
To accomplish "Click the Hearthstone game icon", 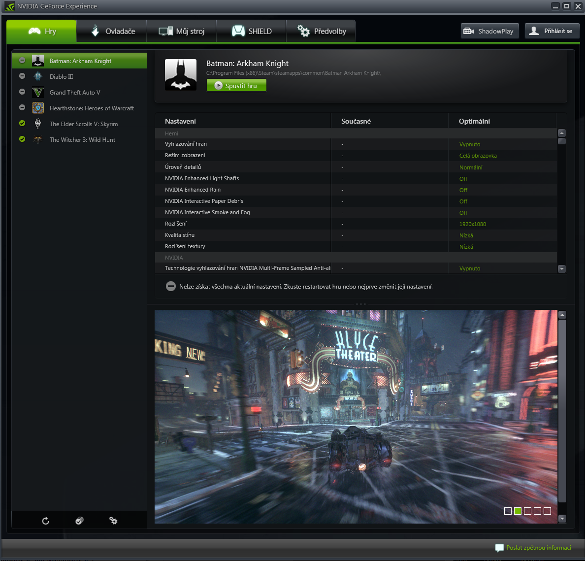I will (38, 108).
